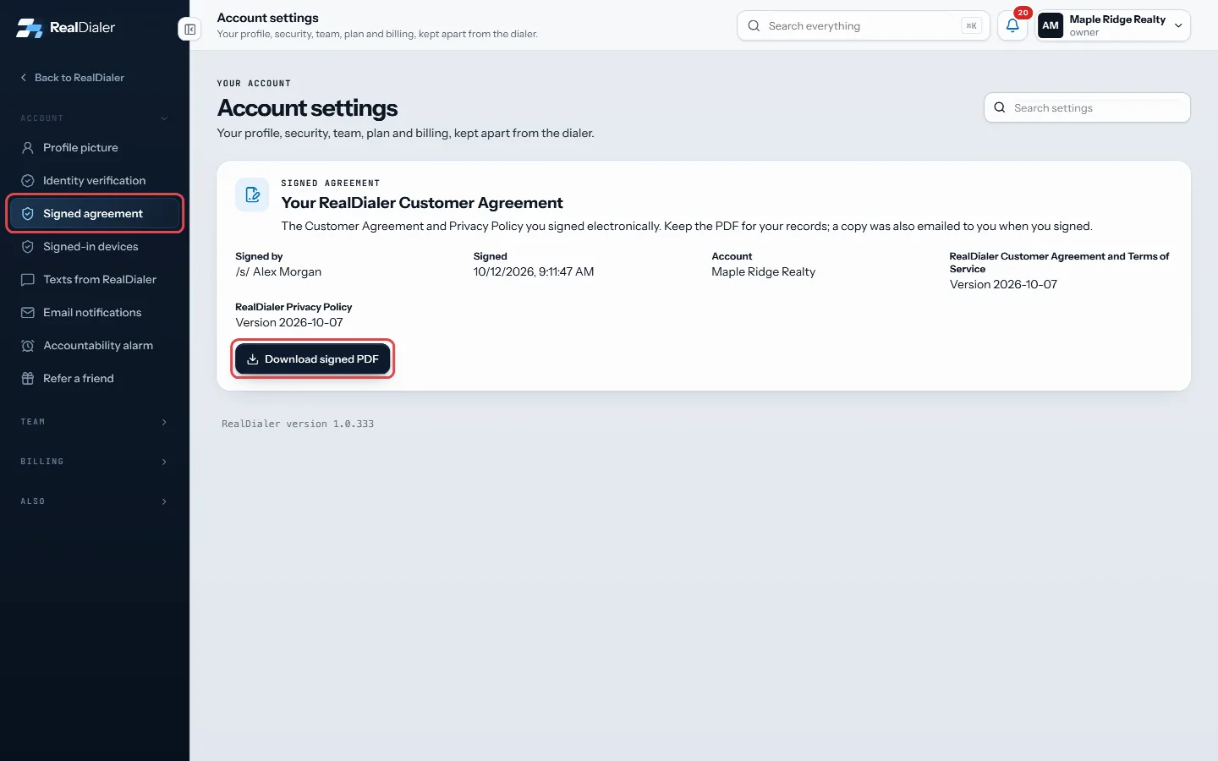
Task: Go to Signed-in devices
Action: click(x=95, y=247)
